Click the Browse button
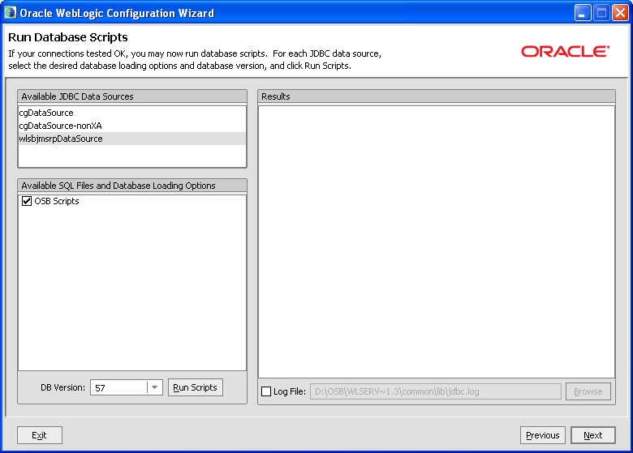The width and height of the screenshot is (633, 453). click(588, 391)
